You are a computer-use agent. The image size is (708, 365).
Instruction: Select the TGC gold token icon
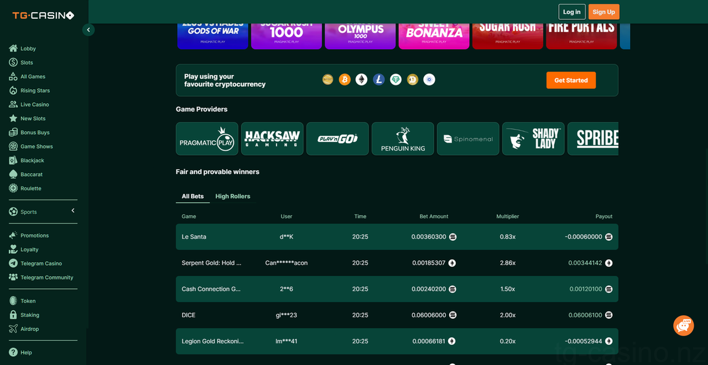(328, 80)
